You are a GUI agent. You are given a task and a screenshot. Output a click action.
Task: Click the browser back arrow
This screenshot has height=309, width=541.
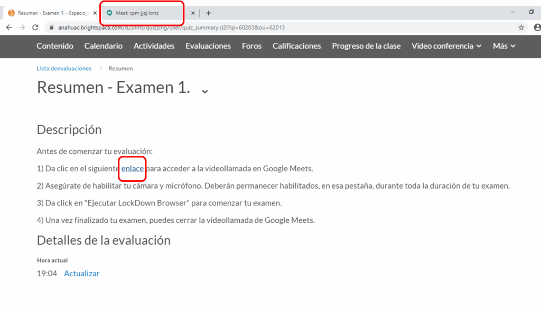point(9,27)
